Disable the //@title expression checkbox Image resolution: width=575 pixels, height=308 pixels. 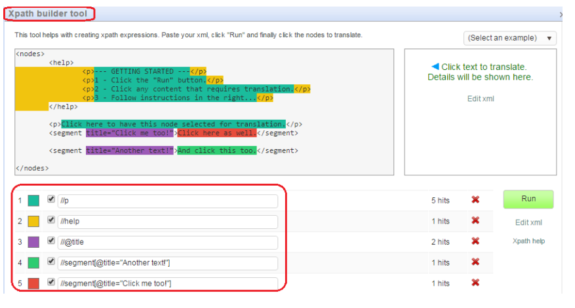tap(51, 241)
